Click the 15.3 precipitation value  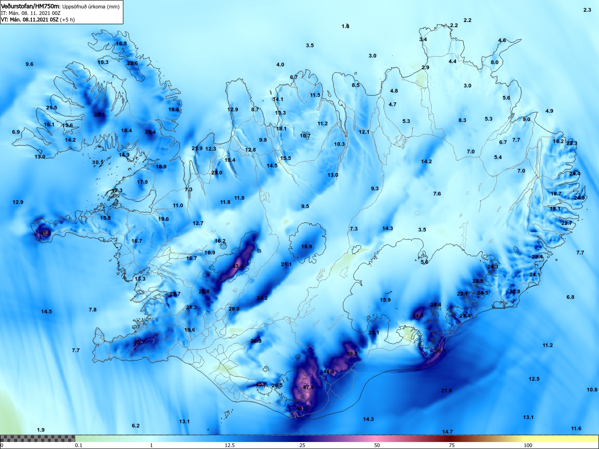click(280, 113)
